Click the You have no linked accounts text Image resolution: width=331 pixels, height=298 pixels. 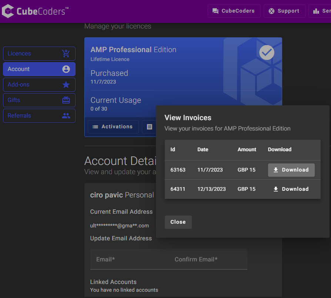click(x=124, y=290)
